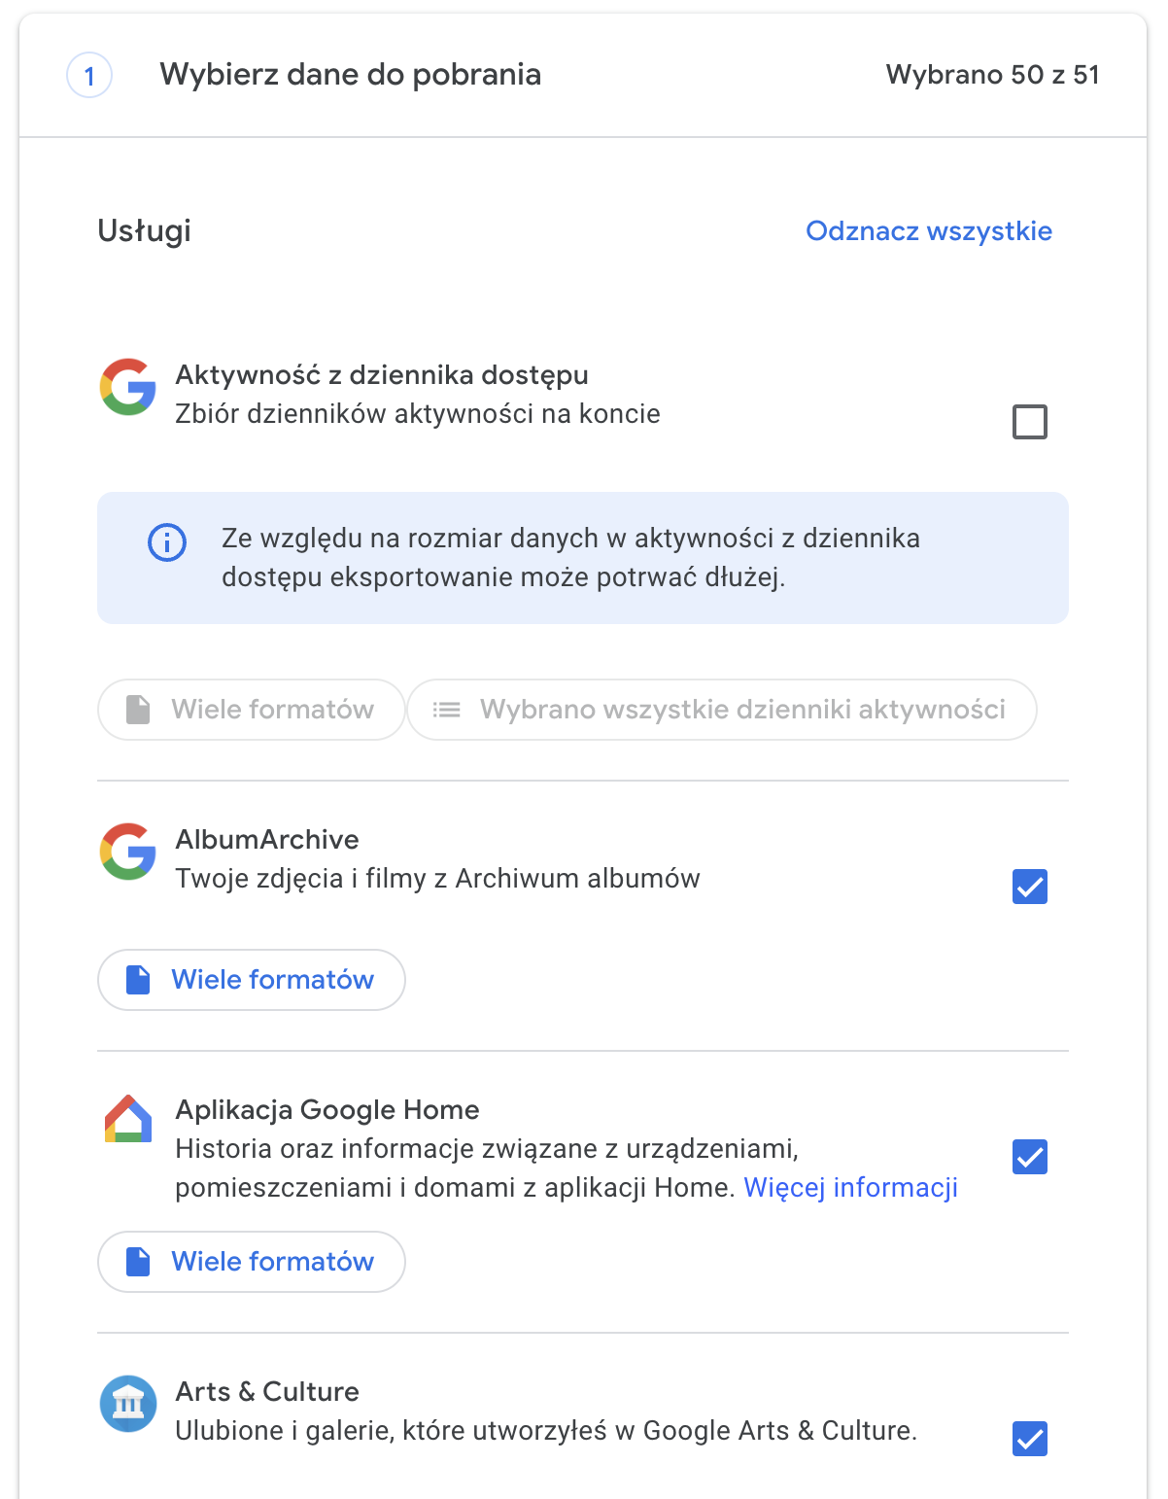1168x1499 pixels.
Task: Enable the Aktywność z dziennika dostępu checkbox
Action: 1029,421
